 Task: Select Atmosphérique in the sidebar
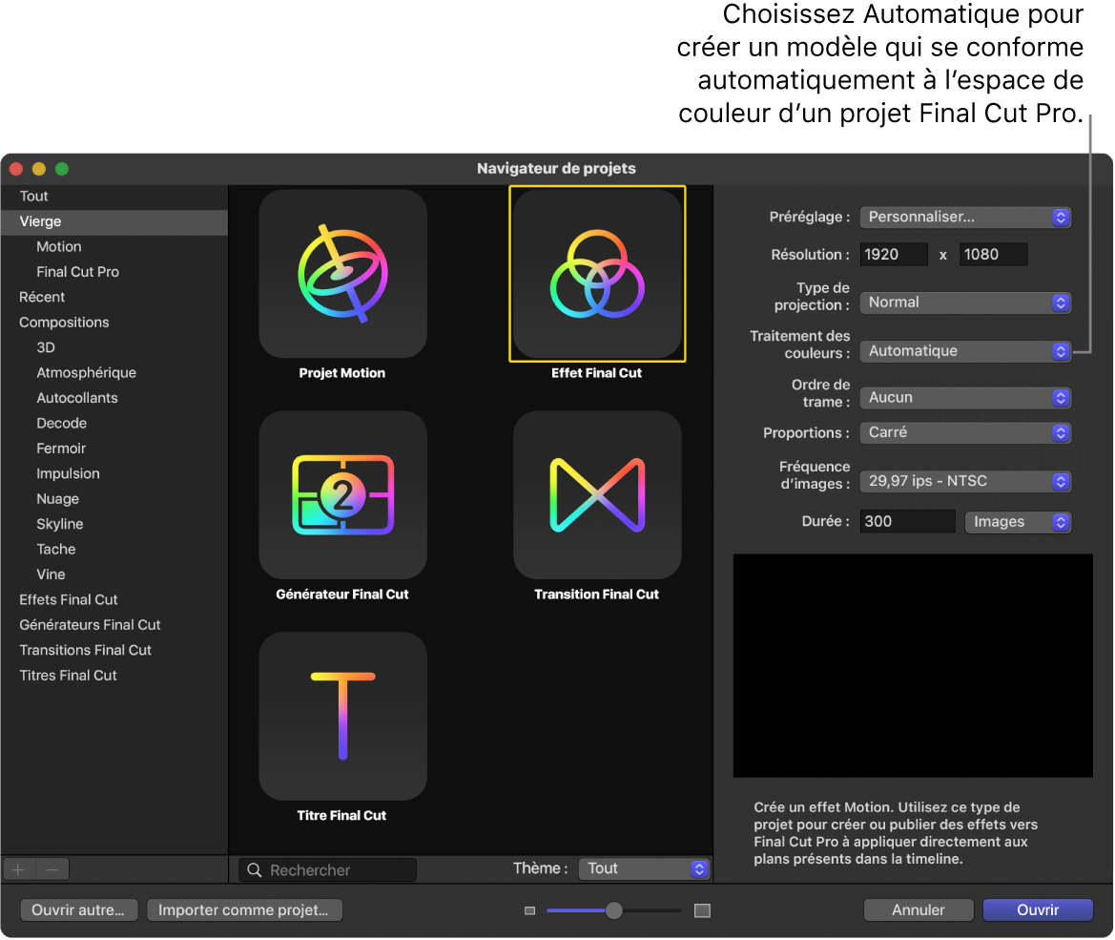click(x=84, y=372)
